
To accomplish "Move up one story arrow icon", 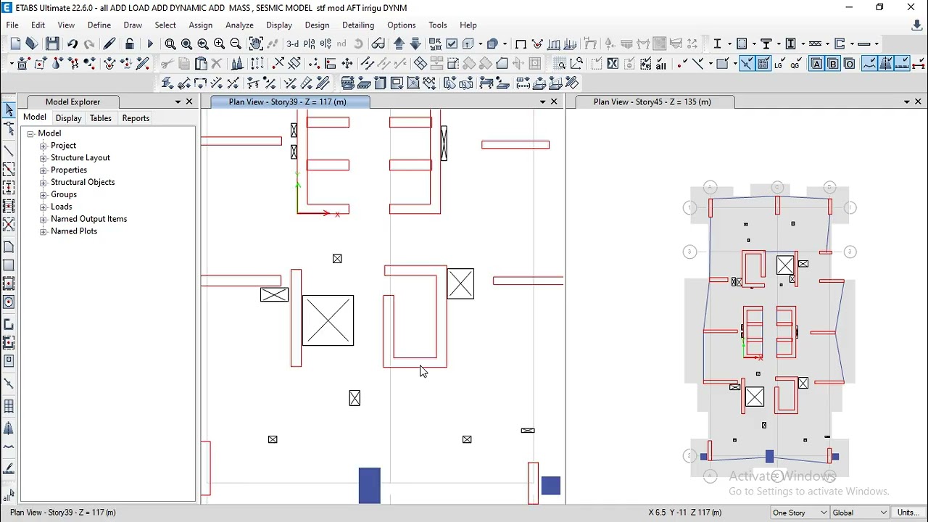I will pos(399,44).
